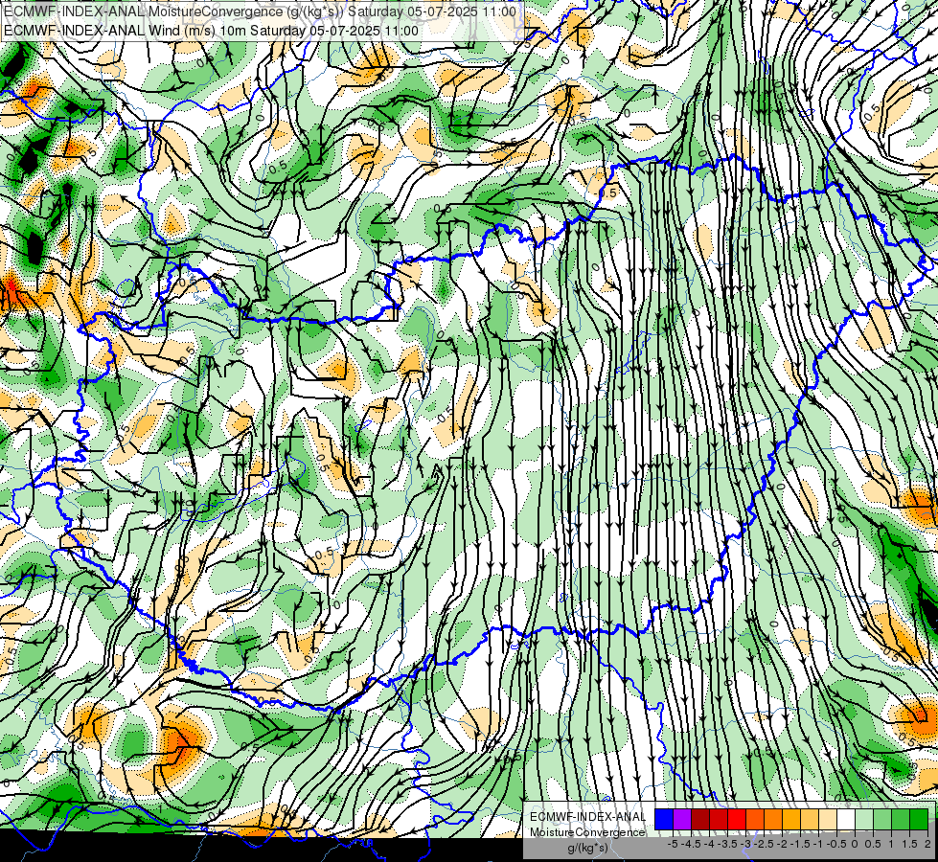Click the -5 tick label on the legend

pos(673,844)
